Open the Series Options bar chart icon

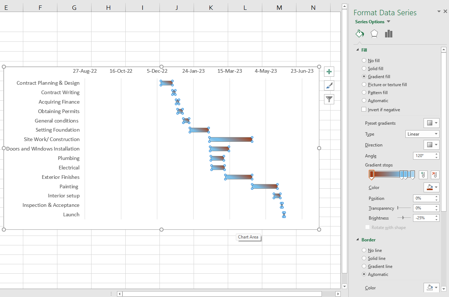[389, 34]
